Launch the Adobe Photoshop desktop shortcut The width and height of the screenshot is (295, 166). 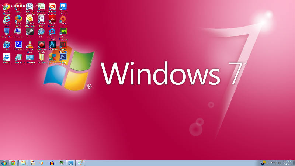[63, 60]
